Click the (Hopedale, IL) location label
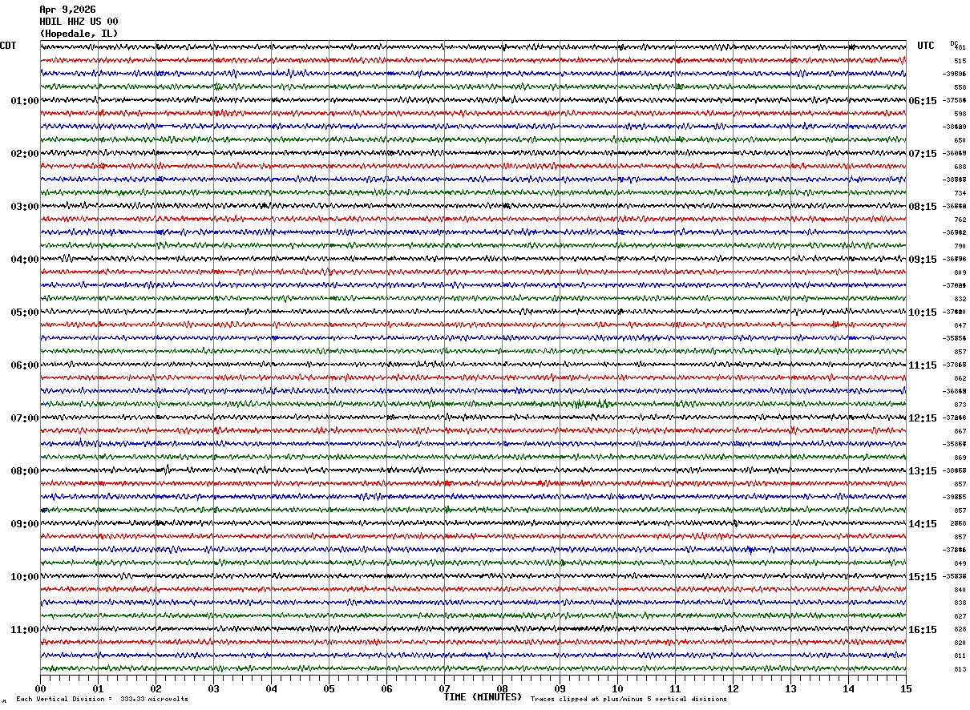 click(79, 34)
